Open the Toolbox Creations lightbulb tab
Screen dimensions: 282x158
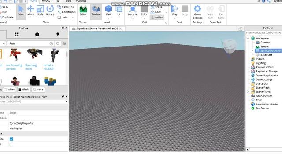click(x=58, y=34)
